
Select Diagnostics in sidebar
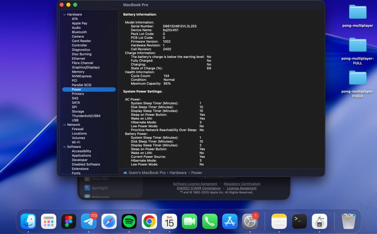click(x=81, y=50)
